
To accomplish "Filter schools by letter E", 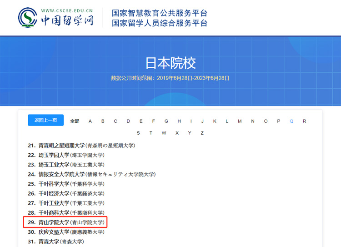I will coord(141,121).
